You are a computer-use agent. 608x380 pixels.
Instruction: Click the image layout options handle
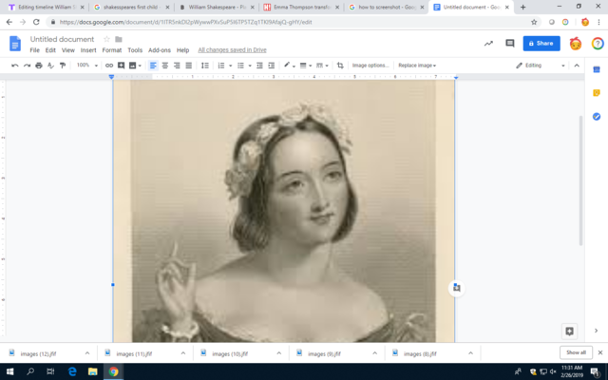tap(456, 288)
